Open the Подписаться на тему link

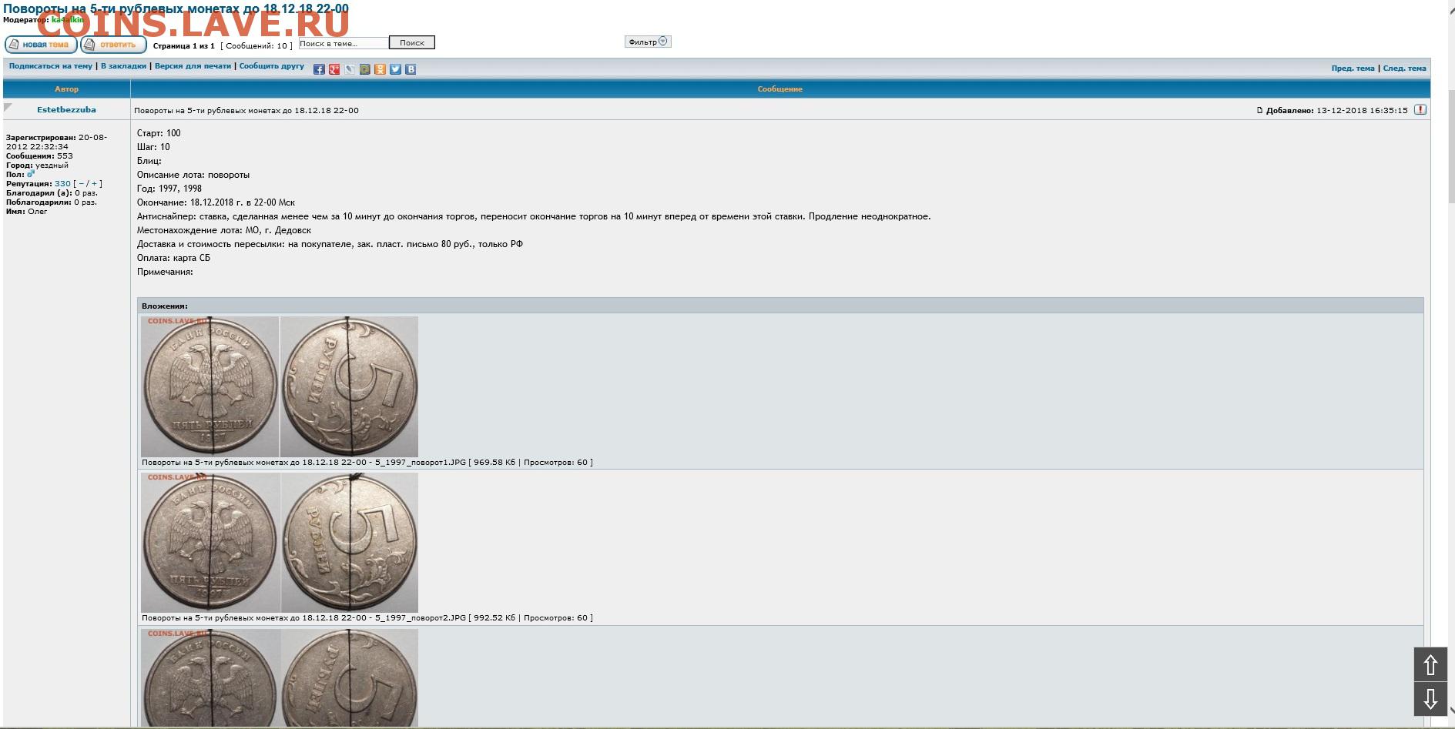pyautogui.click(x=51, y=66)
